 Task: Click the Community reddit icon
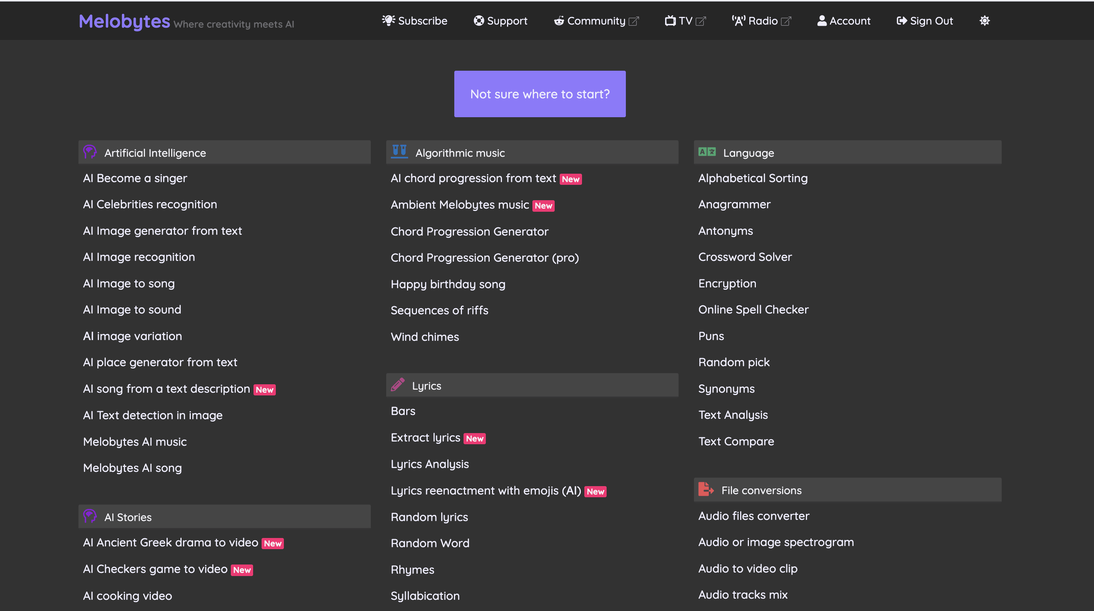(x=559, y=21)
